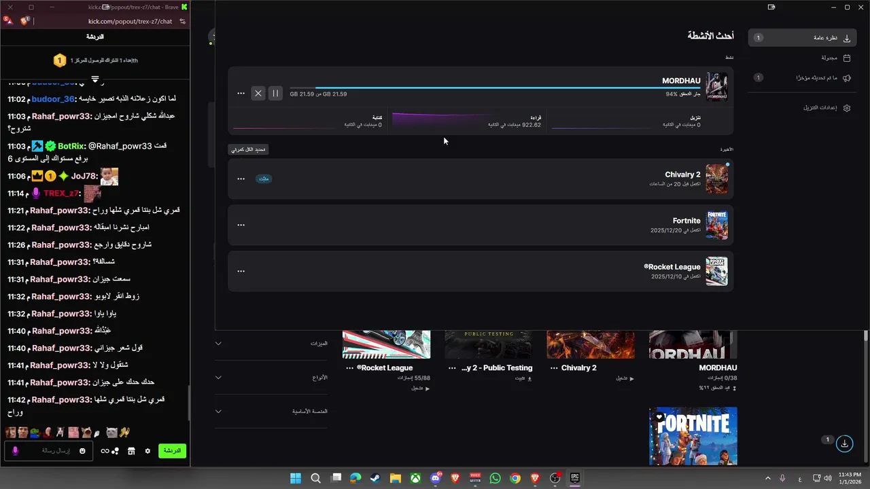Screen dimensions: 870x489
Task: Select the Chivalry 2 thumbnail in recent list
Action: [717, 179]
